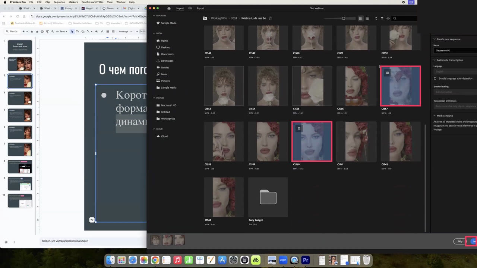Switch to grid view in media browser

click(361, 18)
